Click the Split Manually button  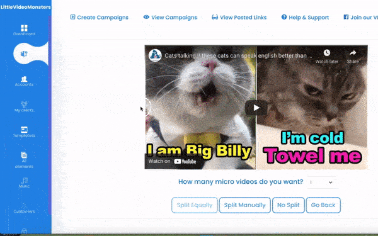(244, 205)
